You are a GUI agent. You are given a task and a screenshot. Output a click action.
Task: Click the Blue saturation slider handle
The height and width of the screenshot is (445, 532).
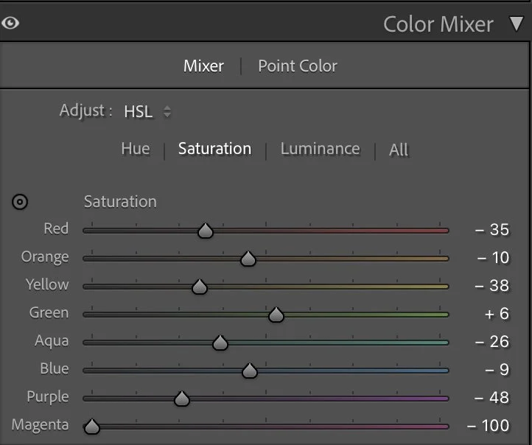250,371
